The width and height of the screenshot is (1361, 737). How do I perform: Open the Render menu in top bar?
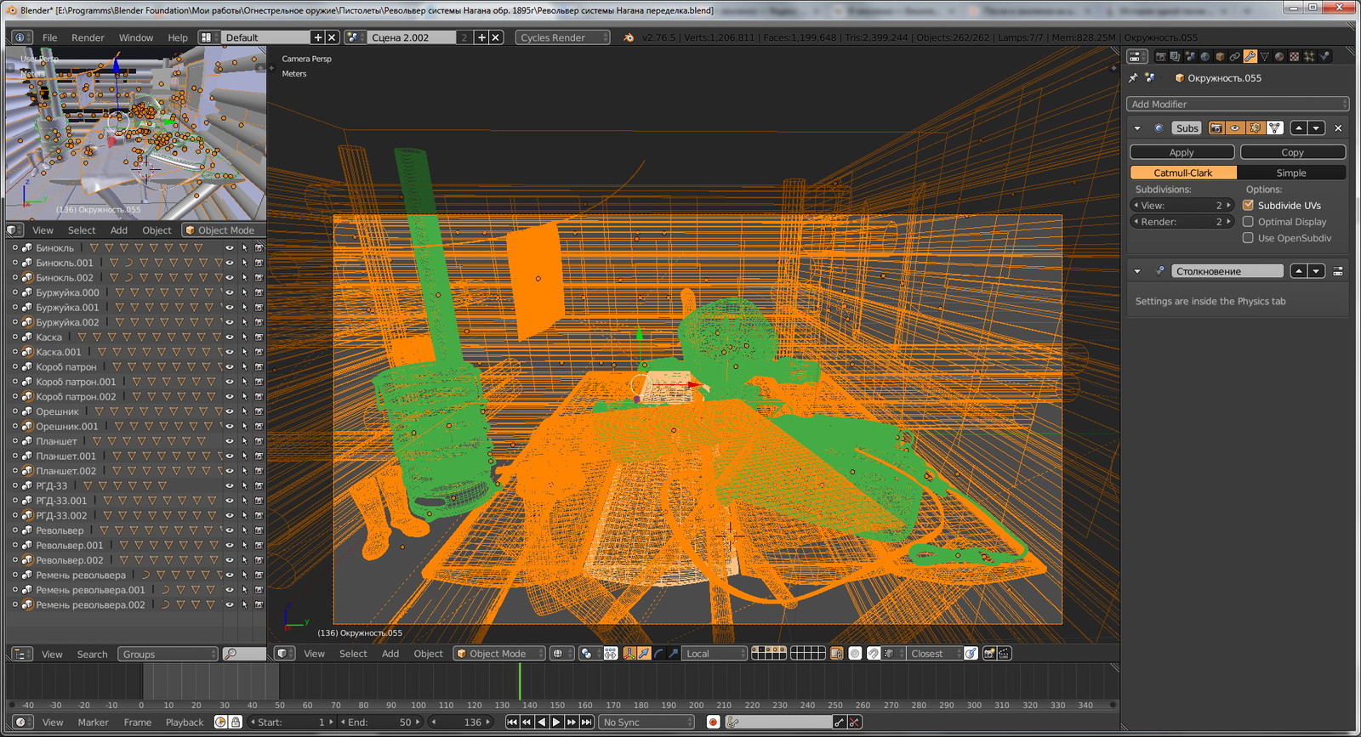point(88,37)
